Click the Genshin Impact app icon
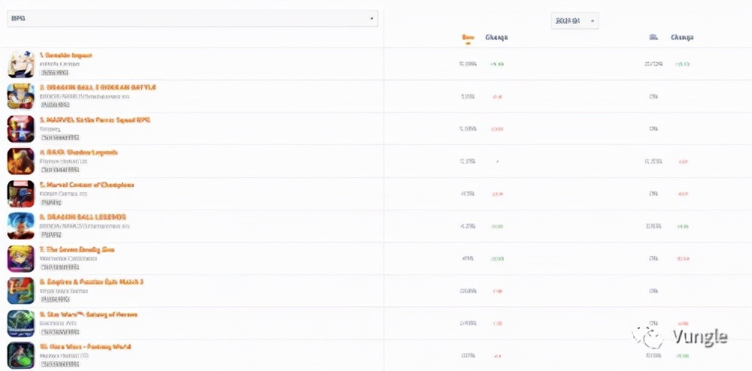This screenshot has height=371, width=752. pyautogui.click(x=21, y=64)
